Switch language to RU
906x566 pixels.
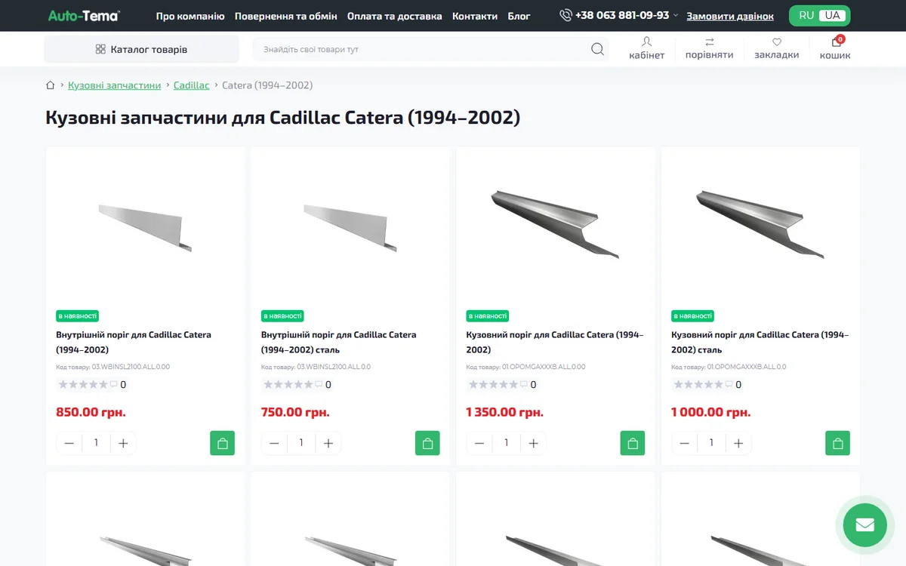[x=806, y=16]
